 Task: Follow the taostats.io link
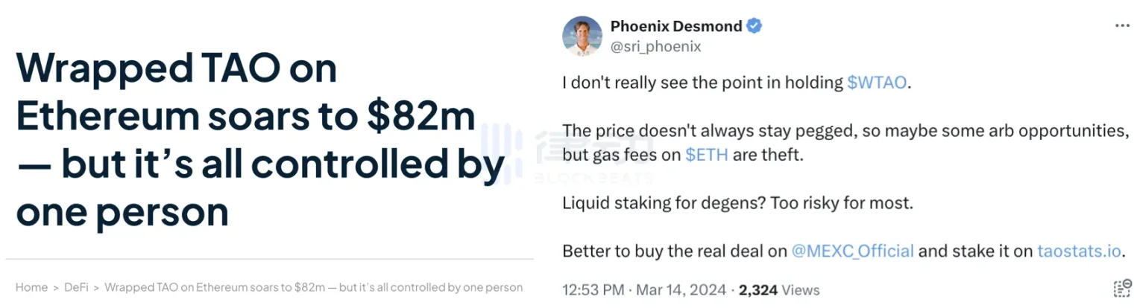[x=1079, y=251]
